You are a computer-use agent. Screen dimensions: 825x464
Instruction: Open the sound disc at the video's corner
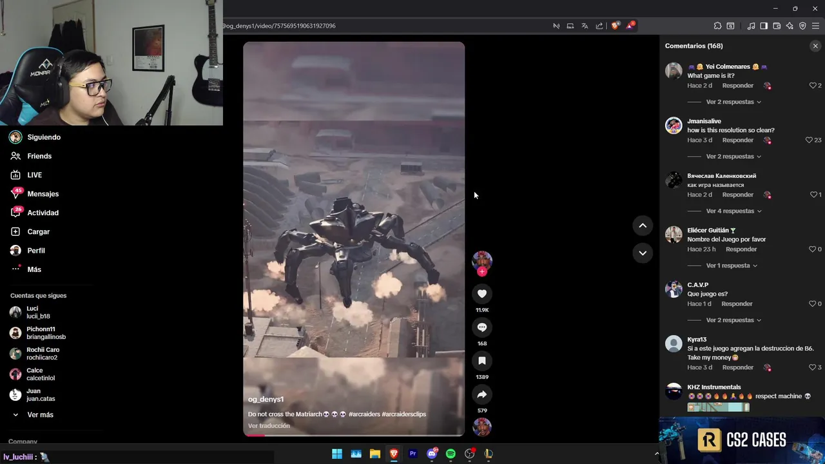point(481,427)
